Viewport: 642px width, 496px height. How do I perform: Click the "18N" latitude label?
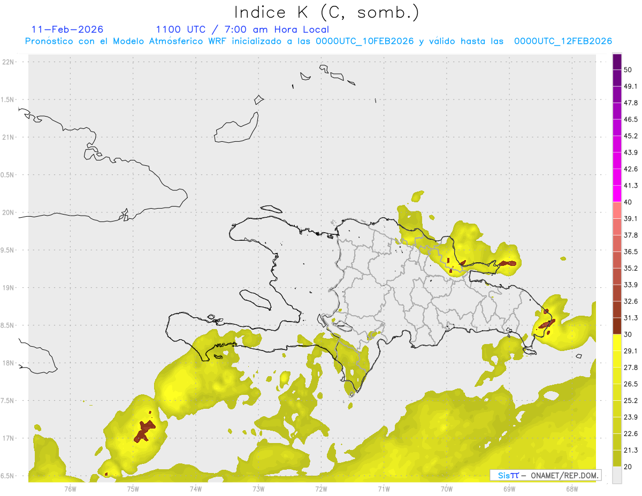[9, 363]
